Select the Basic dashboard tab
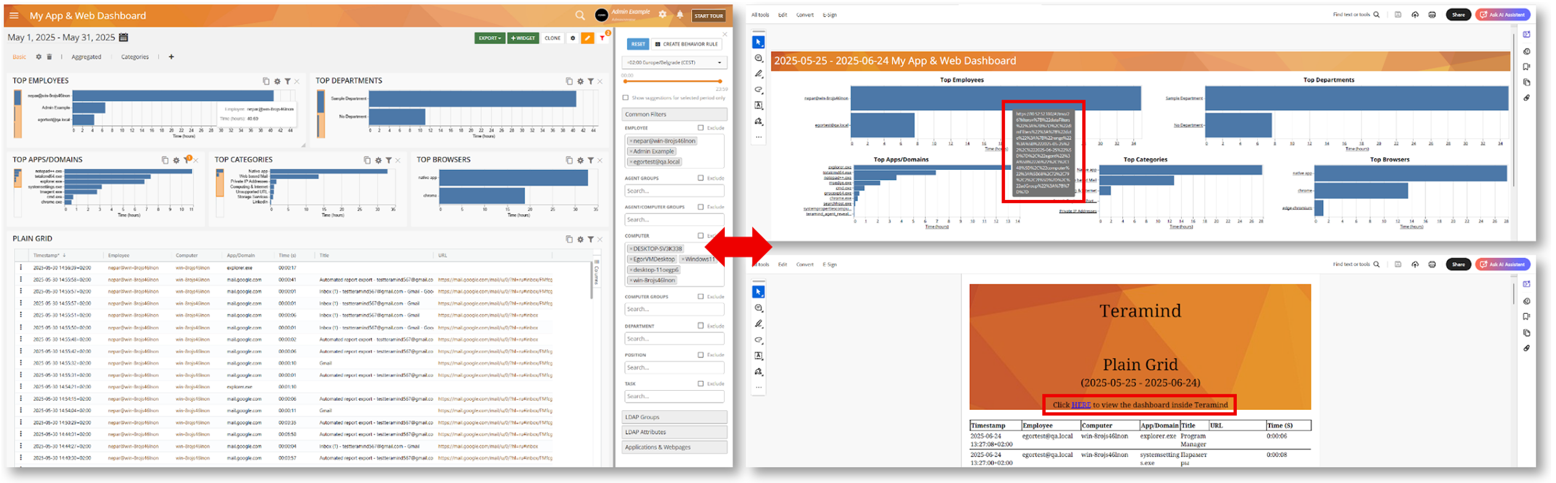 pos(19,57)
